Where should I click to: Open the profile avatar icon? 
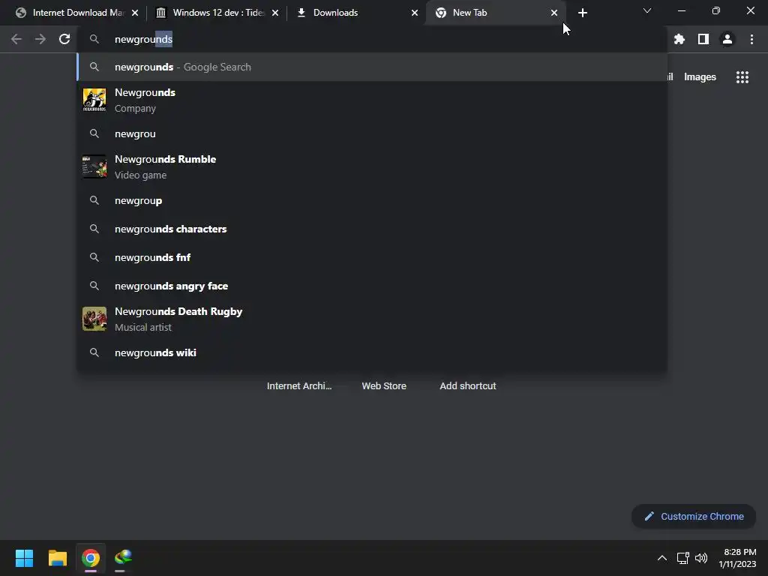coord(727,39)
